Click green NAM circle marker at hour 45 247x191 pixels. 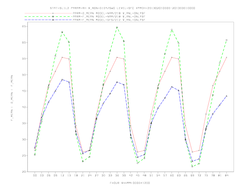coord(138,163)
